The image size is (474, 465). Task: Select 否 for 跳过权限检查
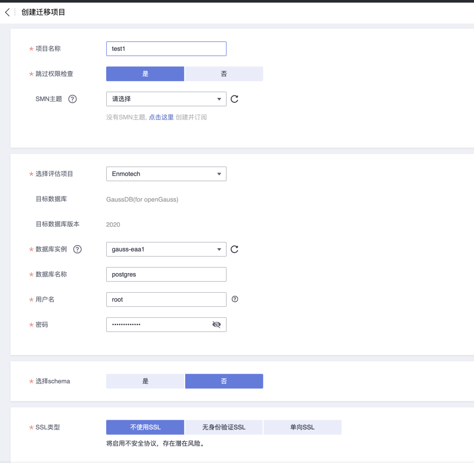point(224,74)
